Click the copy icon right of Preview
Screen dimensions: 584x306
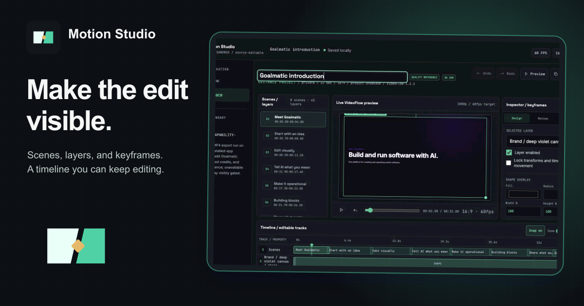[556, 74]
